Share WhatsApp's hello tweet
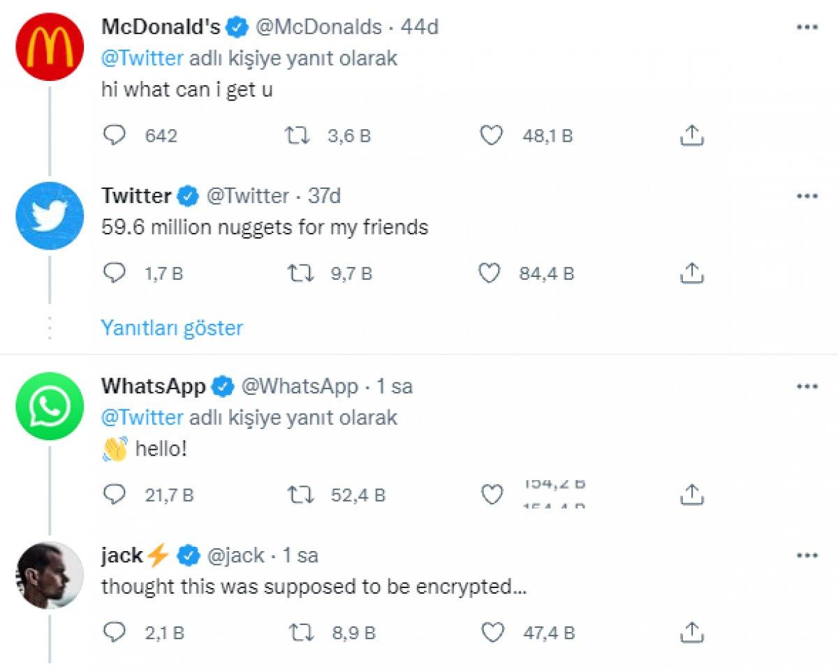838x669 pixels. 691,495
